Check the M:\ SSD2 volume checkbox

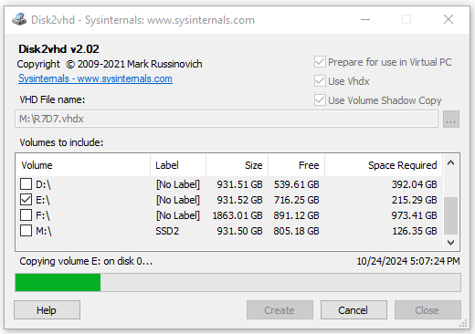pyautogui.click(x=26, y=231)
